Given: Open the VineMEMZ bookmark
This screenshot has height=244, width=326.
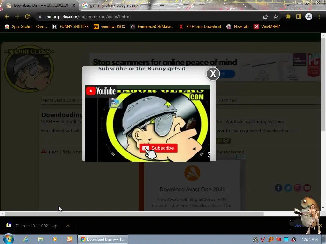Looking at the screenshot, I should pos(267,27).
